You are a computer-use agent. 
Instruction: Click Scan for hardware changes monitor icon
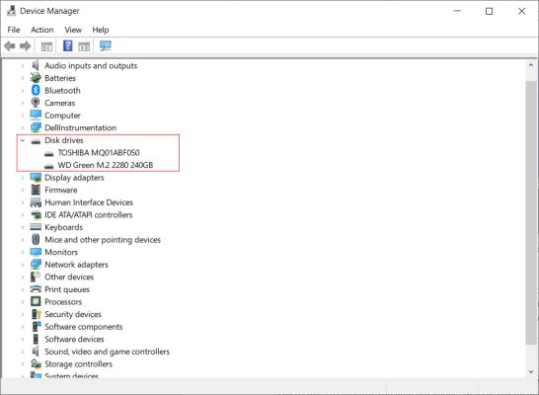coord(106,46)
